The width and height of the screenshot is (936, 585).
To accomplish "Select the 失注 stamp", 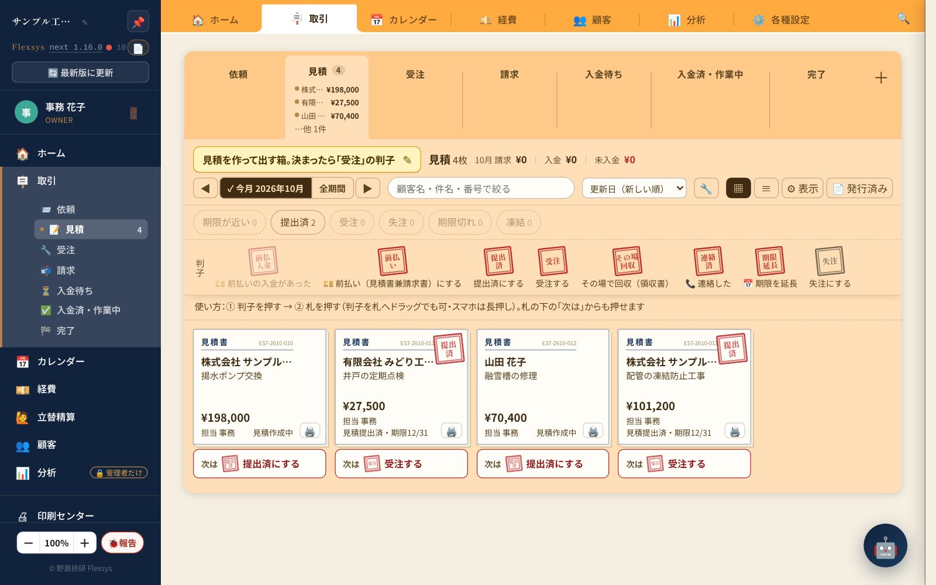I will coord(830,261).
